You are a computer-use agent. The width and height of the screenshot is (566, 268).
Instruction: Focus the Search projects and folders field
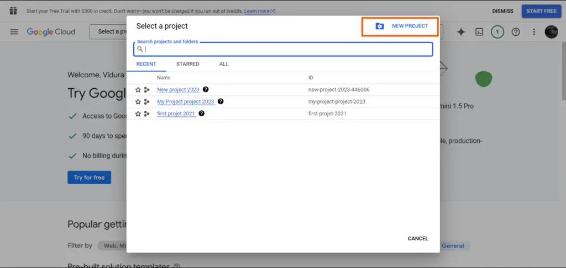(x=283, y=49)
